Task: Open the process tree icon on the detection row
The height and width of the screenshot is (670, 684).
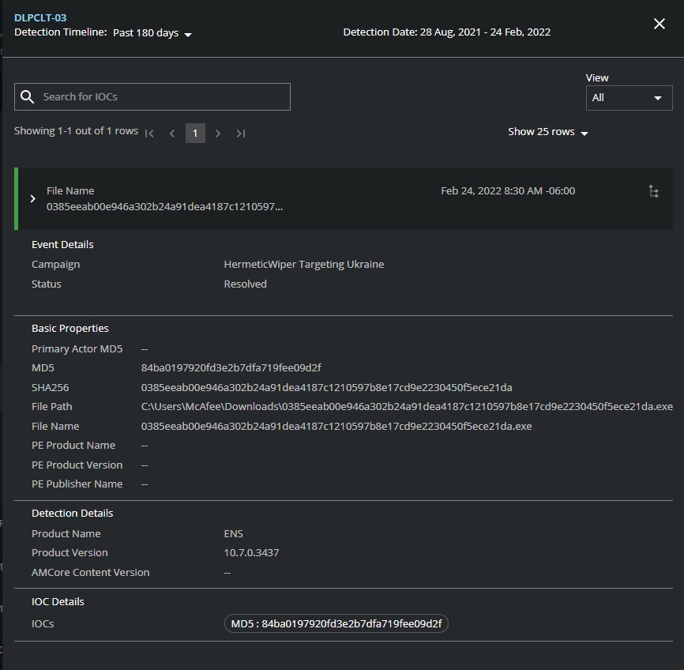Action: pos(653,192)
